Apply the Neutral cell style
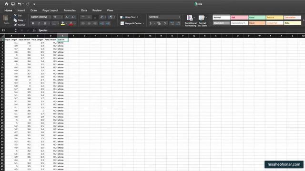 pos(274,18)
